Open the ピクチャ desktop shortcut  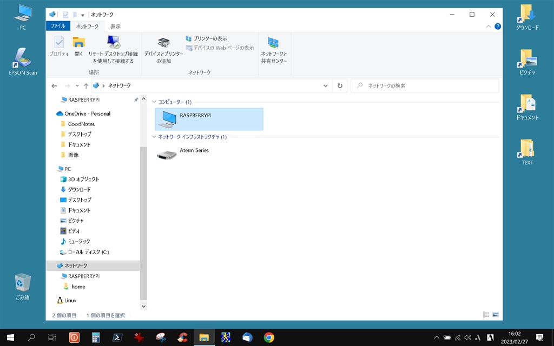(x=527, y=62)
